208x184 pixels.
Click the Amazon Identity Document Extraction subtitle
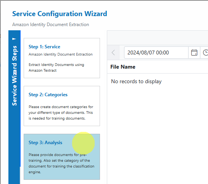tap(50, 25)
